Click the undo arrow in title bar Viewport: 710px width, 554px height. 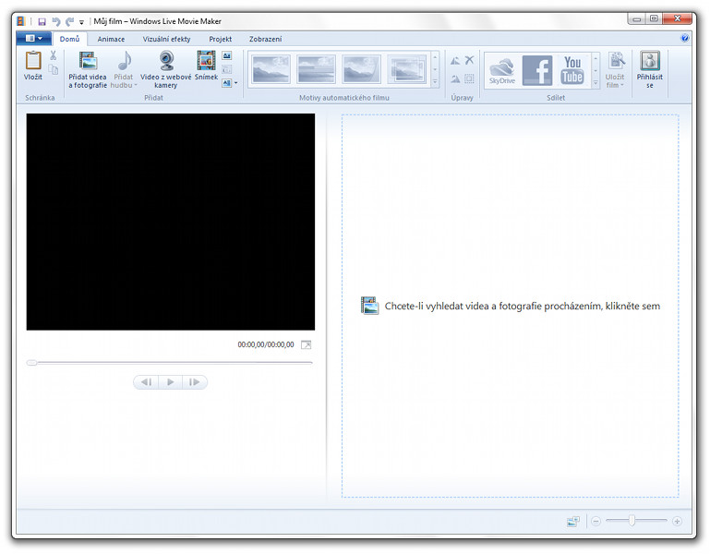(x=56, y=21)
